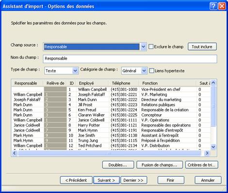Proceed with the Suivant button
Screen dimensions: 228x193
[x=106, y=180]
